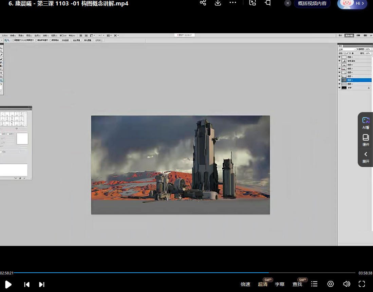The image size is (373, 292).
Task: Open the playlist icon in the player bar
Action: click(x=314, y=284)
